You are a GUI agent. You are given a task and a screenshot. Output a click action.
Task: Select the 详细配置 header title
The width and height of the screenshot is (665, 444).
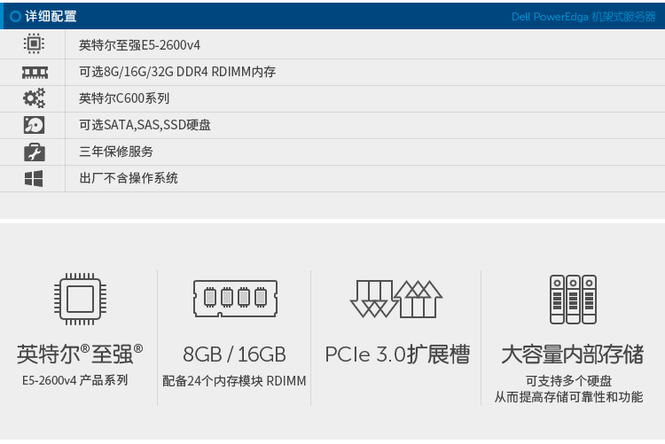click(50, 16)
